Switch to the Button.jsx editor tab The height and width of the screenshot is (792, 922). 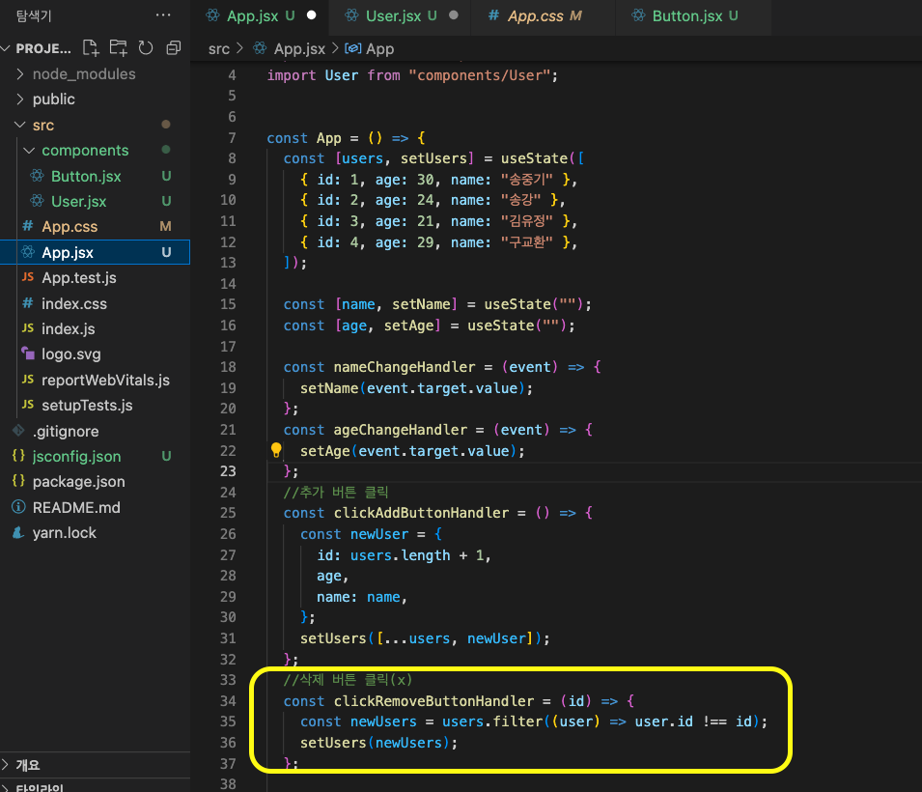point(694,16)
